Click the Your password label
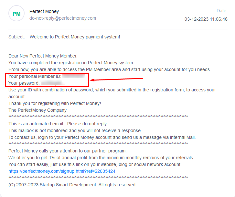The height and width of the screenshot is (197, 235). coord(24,83)
